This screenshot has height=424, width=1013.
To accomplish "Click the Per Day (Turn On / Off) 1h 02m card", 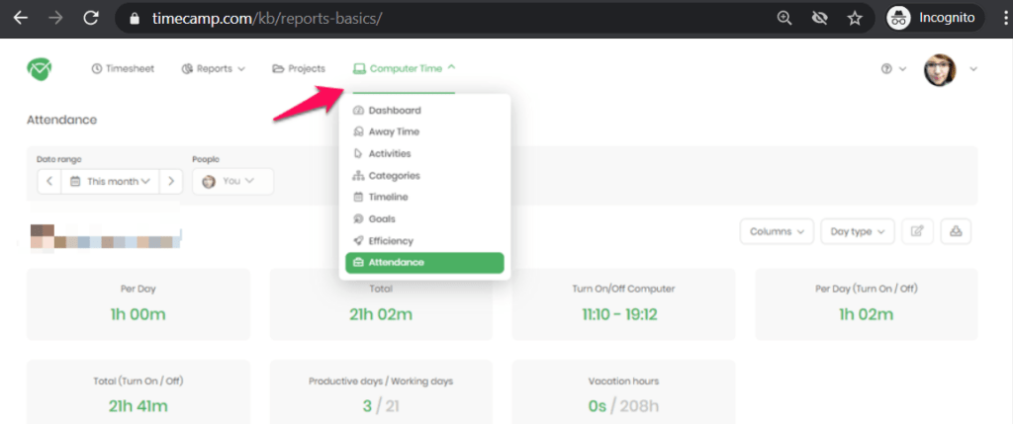I will point(867,304).
